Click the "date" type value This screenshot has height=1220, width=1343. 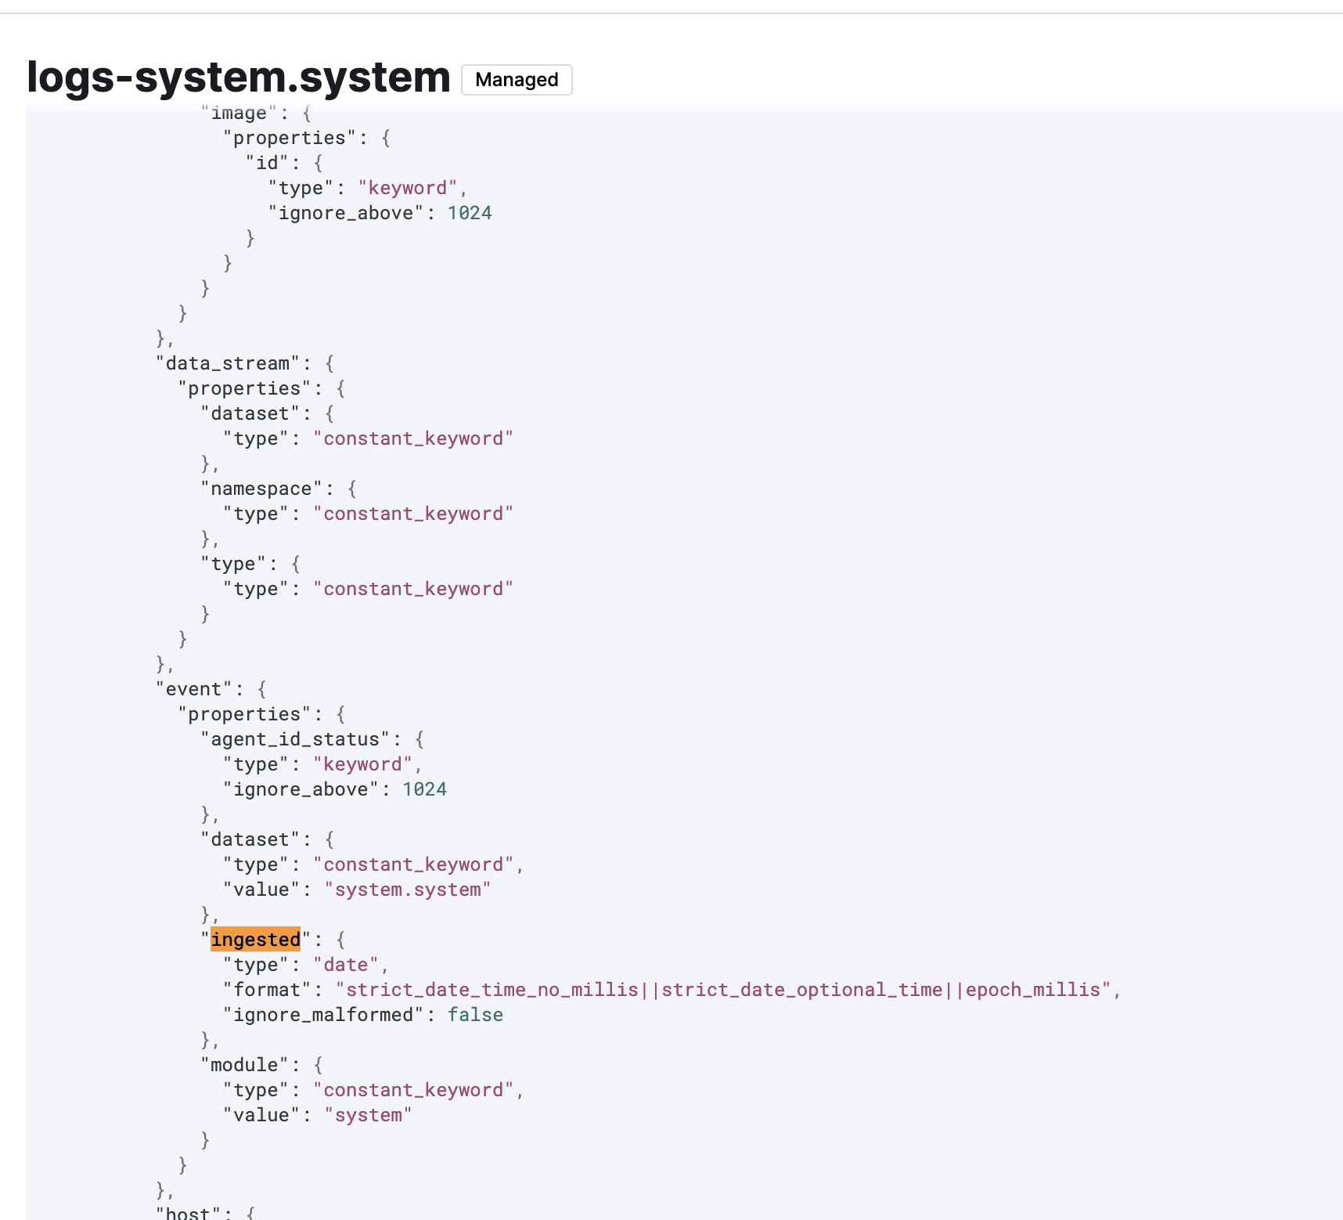click(346, 965)
